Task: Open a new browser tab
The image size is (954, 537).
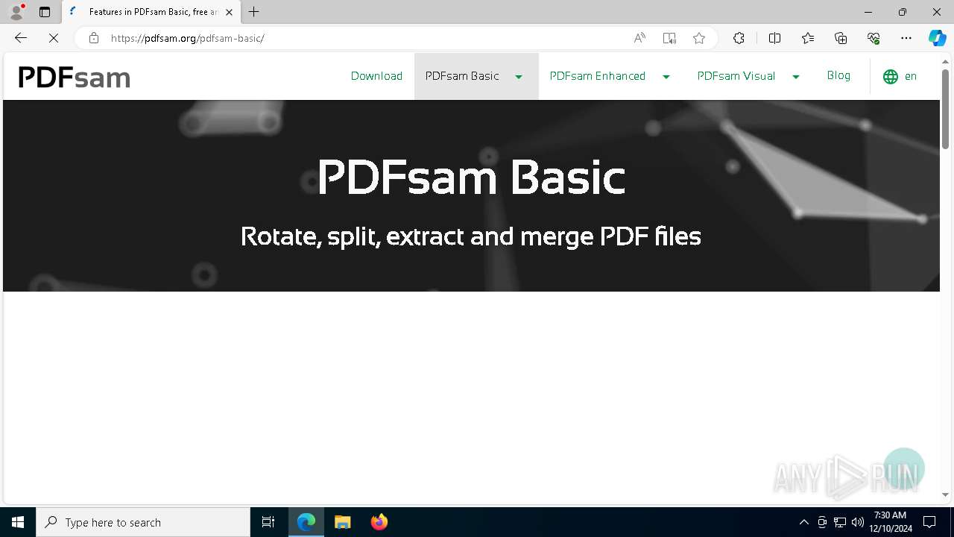Action: tap(254, 12)
